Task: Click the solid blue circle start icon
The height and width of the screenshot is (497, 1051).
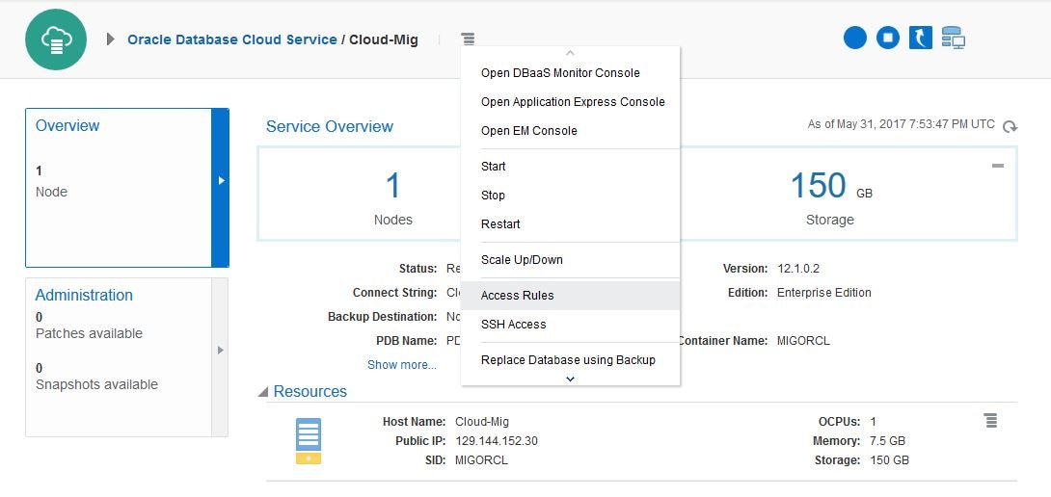Action: point(855,38)
